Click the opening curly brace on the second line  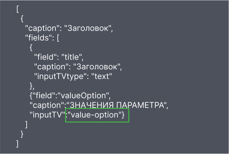coord(22,19)
